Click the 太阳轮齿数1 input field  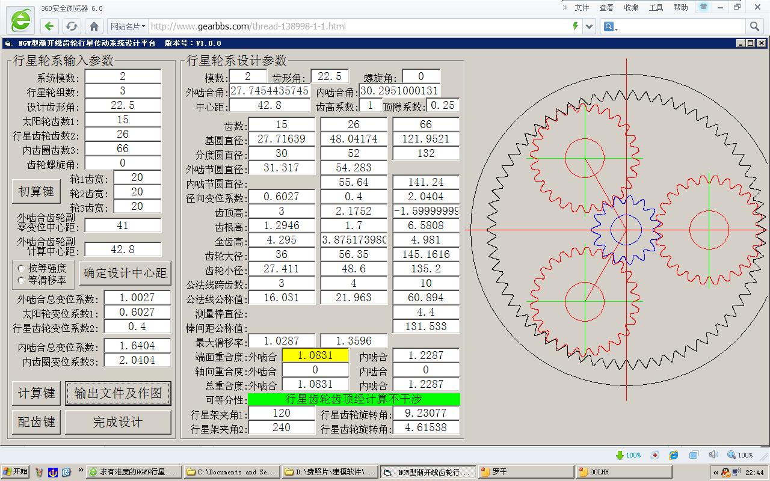tap(123, 120)
